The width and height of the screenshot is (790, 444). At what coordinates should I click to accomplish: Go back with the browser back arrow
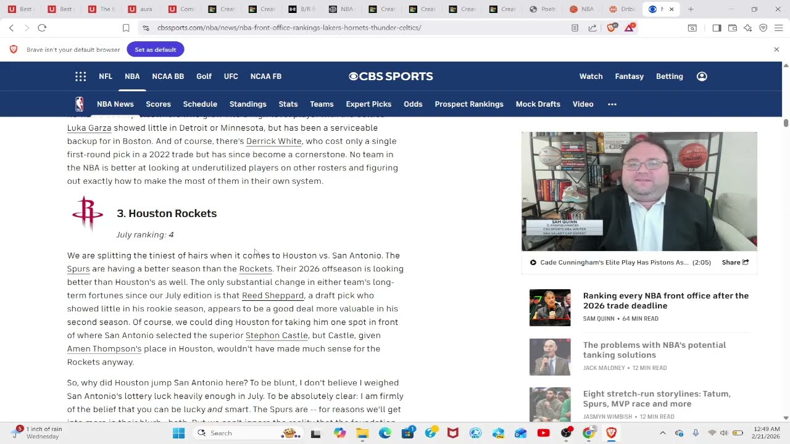click(x=11, y=28)
